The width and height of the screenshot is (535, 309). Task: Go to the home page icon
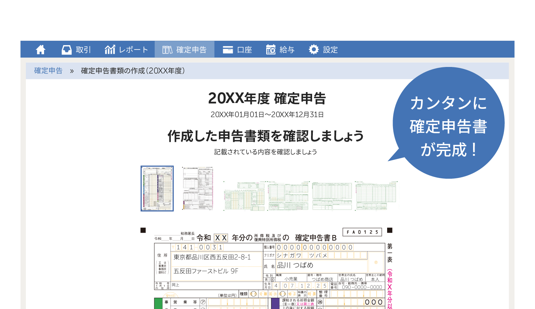[41, 49]
